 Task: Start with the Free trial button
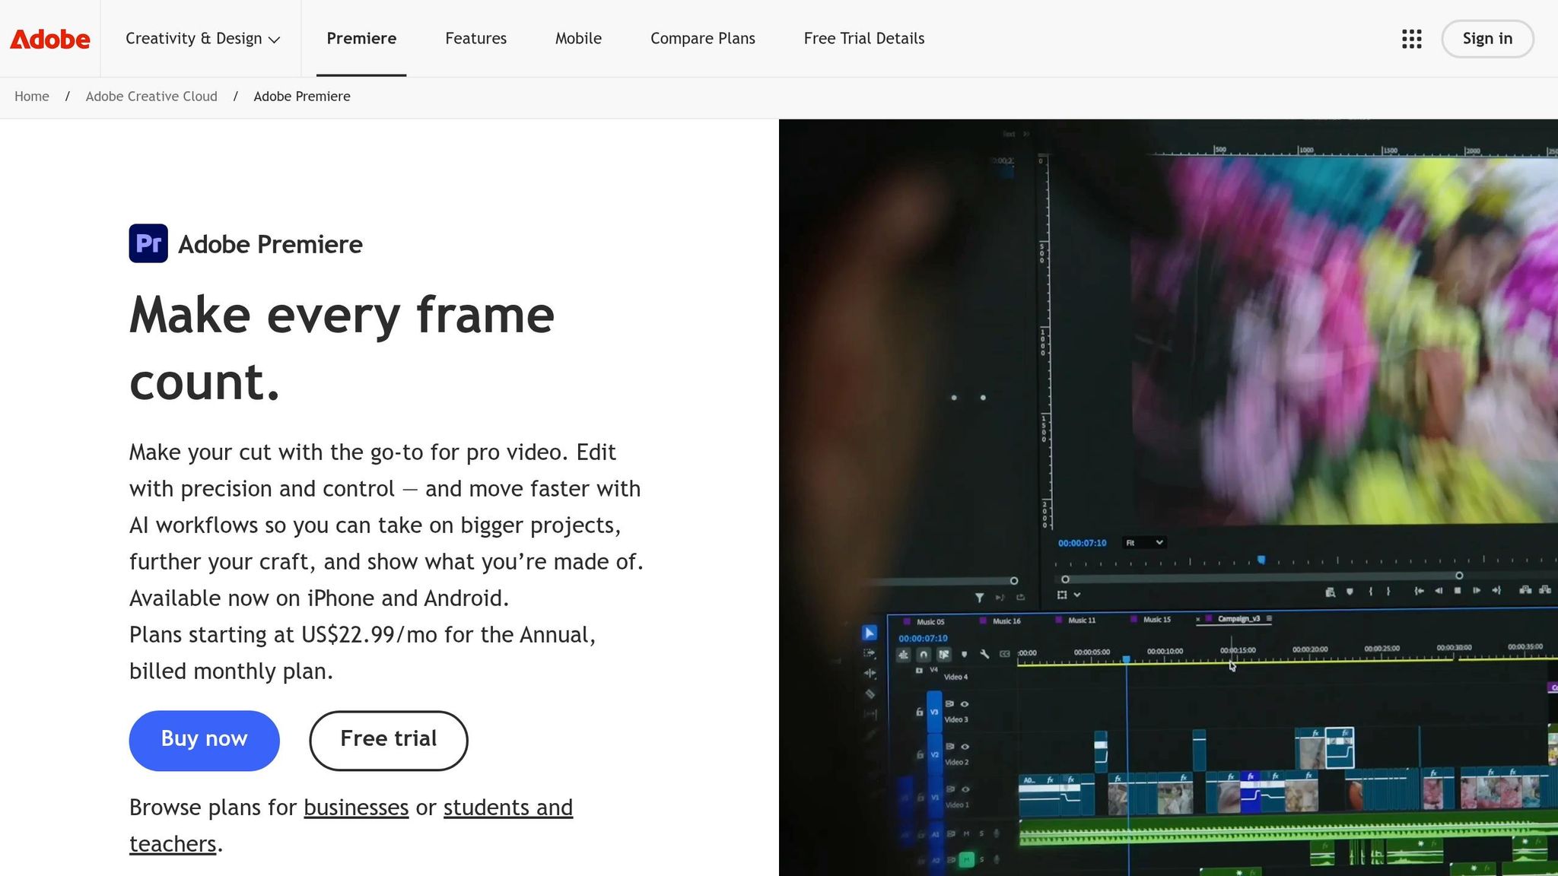(x=389, y=741)
